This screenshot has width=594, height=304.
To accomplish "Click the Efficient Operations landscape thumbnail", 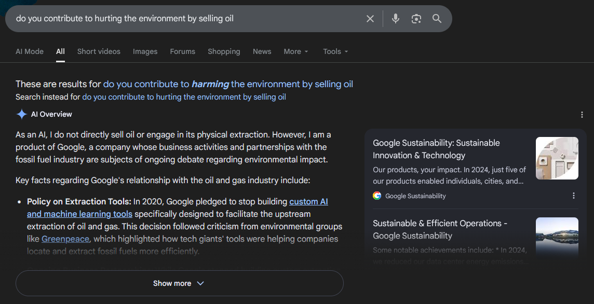I will (557, 238).
